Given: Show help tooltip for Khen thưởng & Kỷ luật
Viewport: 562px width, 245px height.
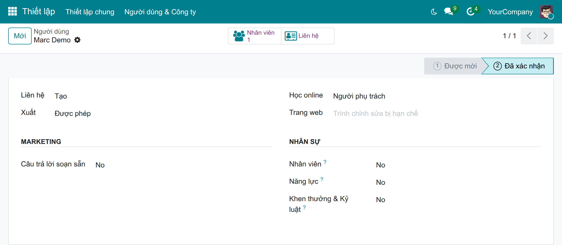Looking at the screenshot, I should [x=304, y=207].
